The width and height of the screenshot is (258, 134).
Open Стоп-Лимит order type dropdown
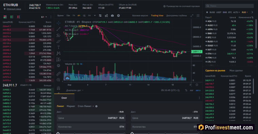coord(86,106)
